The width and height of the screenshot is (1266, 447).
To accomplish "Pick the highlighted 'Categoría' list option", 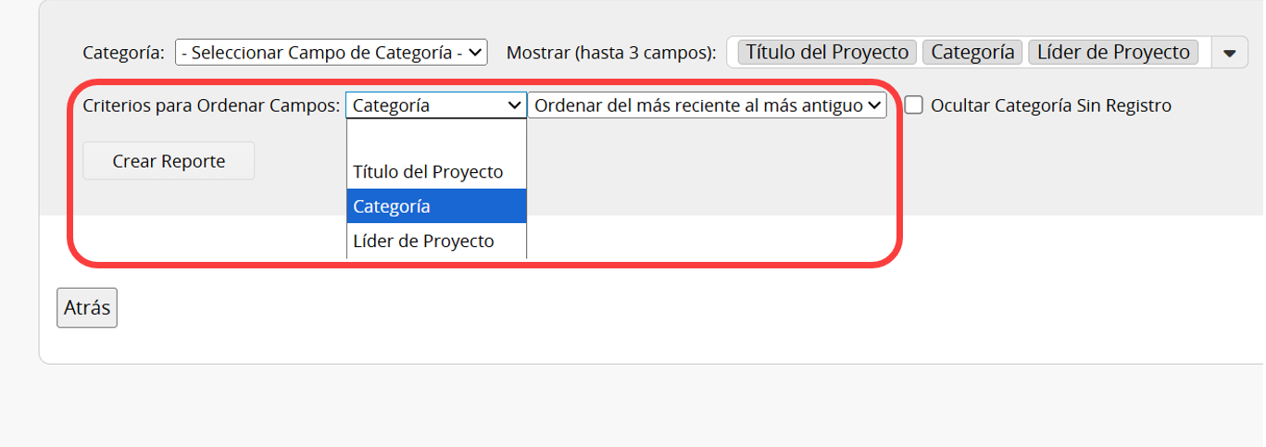I will click(436, 206).
